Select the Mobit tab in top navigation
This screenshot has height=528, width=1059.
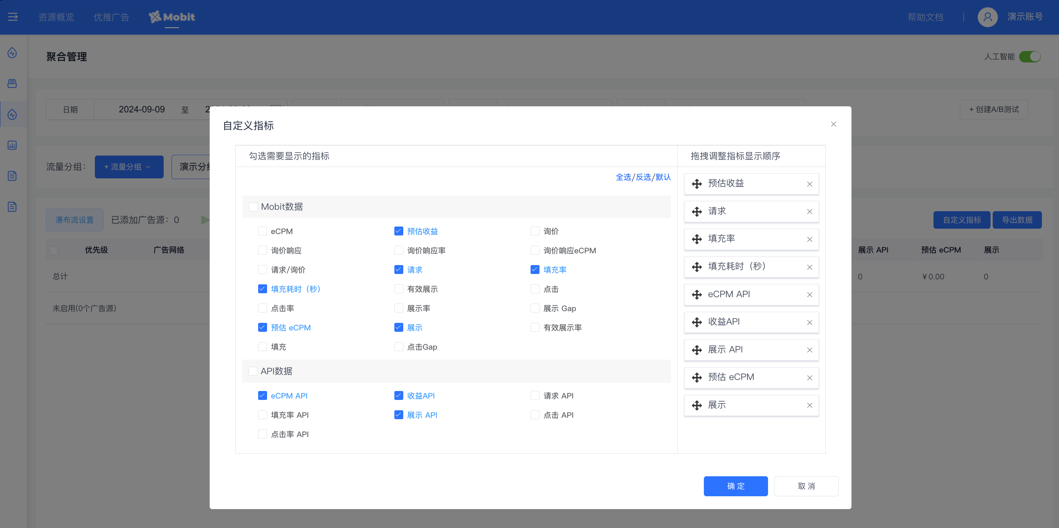click(x=172, y=17)
